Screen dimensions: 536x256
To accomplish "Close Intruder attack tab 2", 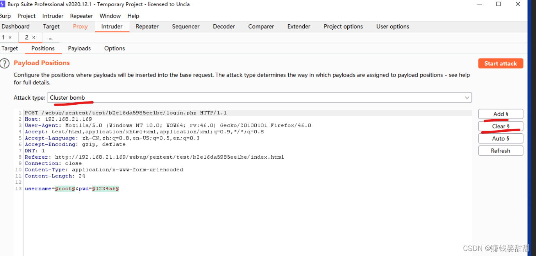I will tap(34, 38).
